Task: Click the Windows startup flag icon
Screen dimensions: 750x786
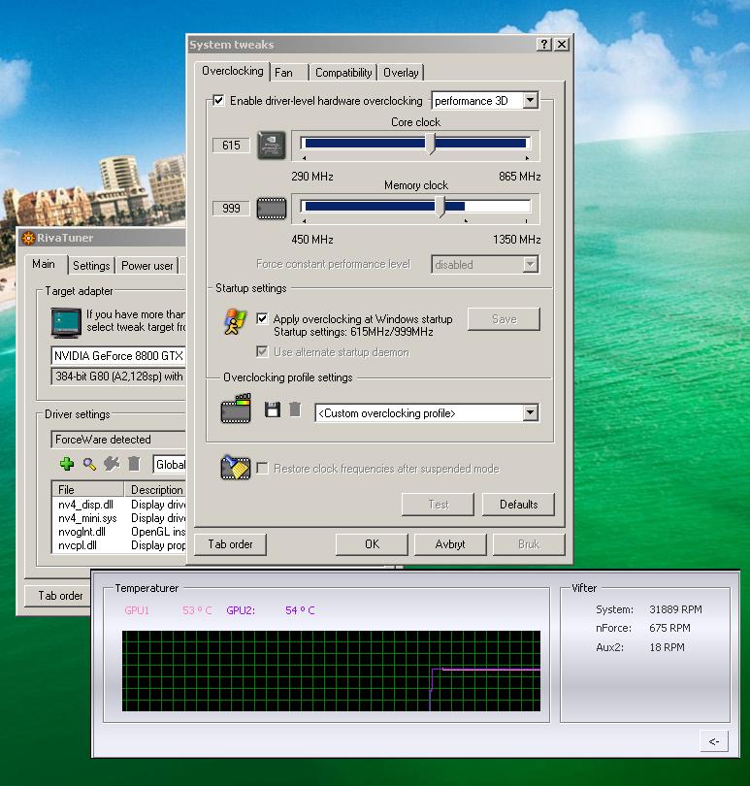Action: (x=235, y=321)
